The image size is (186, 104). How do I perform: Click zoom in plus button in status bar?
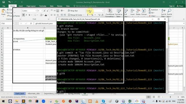pyautogui.click(x=178, y=97)
